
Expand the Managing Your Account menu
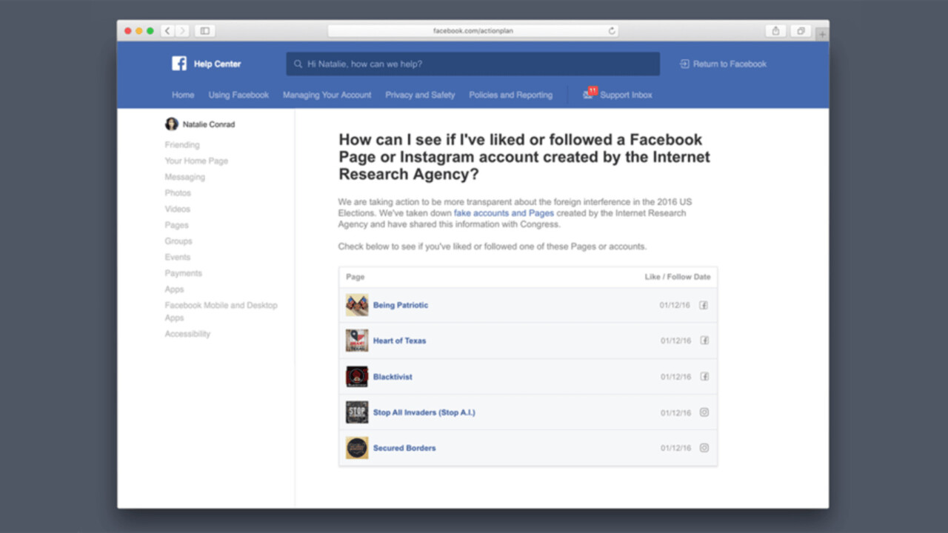pyautogui.click(x=327, y=95)
